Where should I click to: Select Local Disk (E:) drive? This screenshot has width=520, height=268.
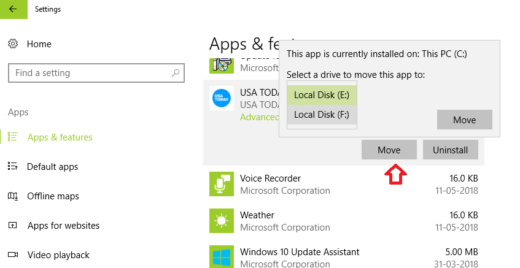coord(322,95)
